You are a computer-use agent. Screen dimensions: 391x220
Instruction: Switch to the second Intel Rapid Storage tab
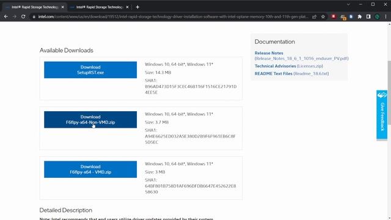point(100,7)
